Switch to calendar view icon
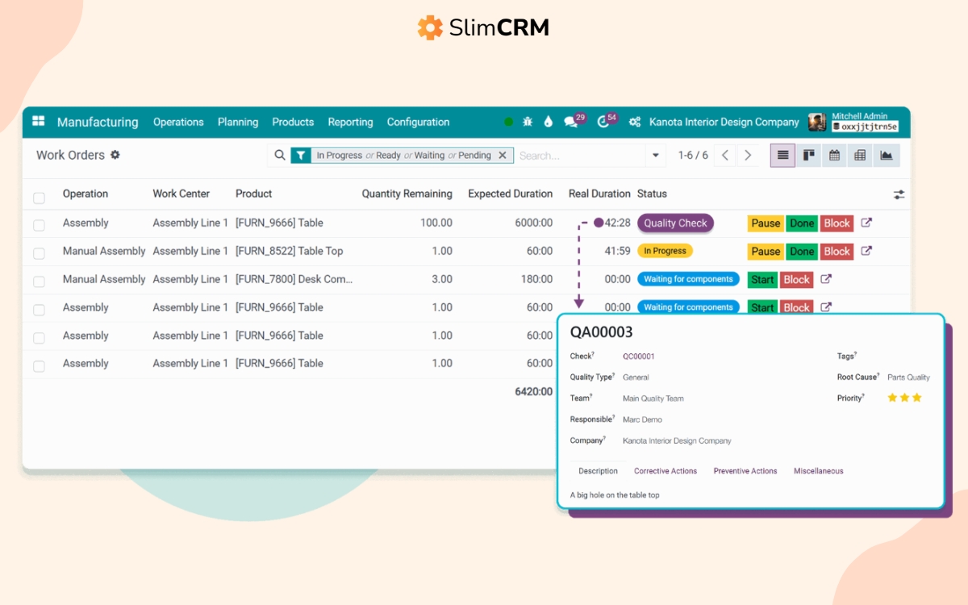This screenshot has height=605, width=968. [834, 156]
